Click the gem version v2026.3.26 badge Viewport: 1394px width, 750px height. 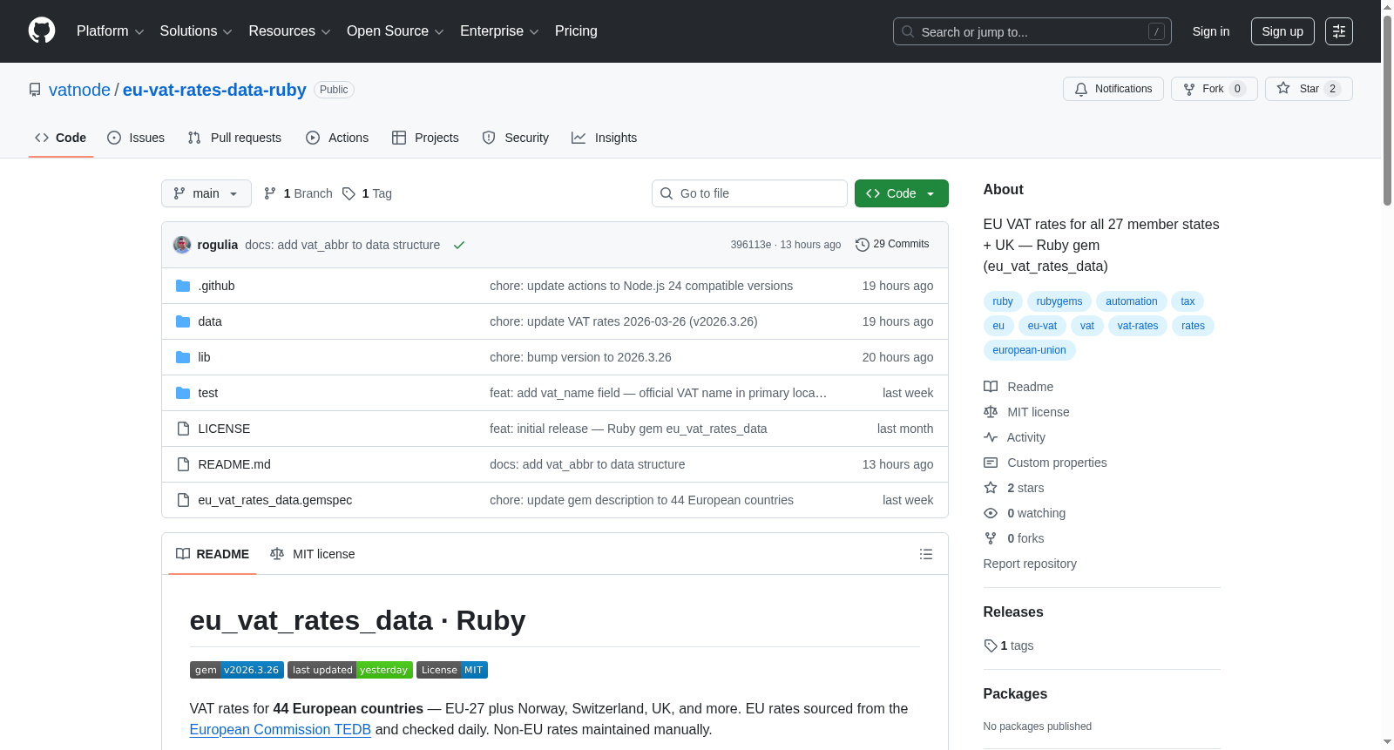(x=237, y=670)
